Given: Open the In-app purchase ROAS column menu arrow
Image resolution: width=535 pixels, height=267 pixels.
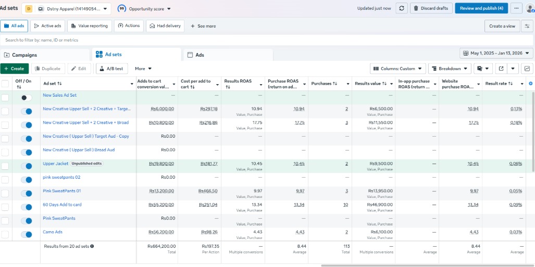Looking at the screenshot, I should click(x=435, y=84).
